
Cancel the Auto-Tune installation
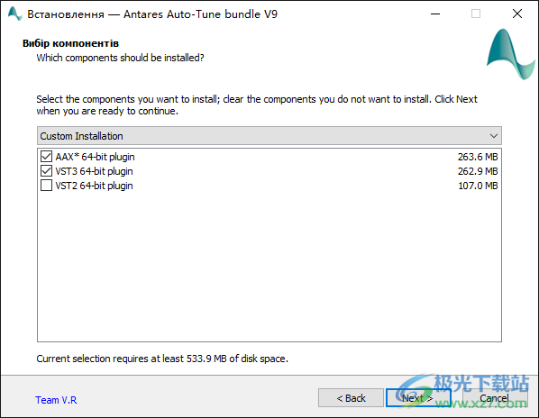click(494, 398)
